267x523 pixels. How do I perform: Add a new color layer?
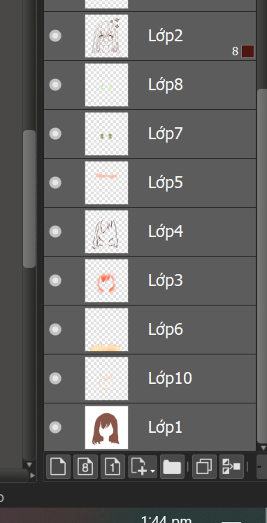(58, 467)
